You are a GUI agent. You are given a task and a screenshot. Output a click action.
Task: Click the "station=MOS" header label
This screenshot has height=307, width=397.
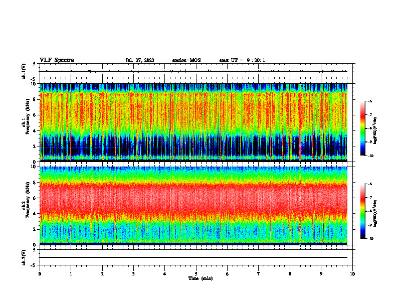pyautogui.click(x=186, y=60)
